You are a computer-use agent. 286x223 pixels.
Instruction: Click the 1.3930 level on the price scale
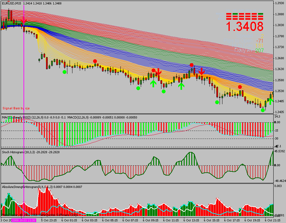click(x=279, y=3)
